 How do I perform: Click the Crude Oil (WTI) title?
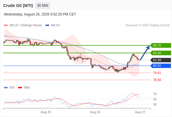pyautogui.click(x=18, y=6)
